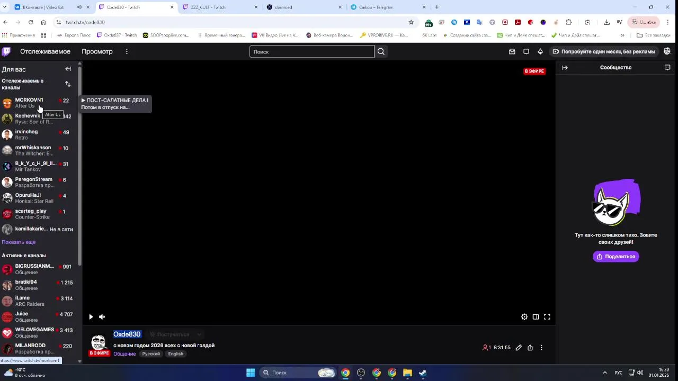Show hidden system tray icons
The image size is (678, 381).
tap(605, 373)
